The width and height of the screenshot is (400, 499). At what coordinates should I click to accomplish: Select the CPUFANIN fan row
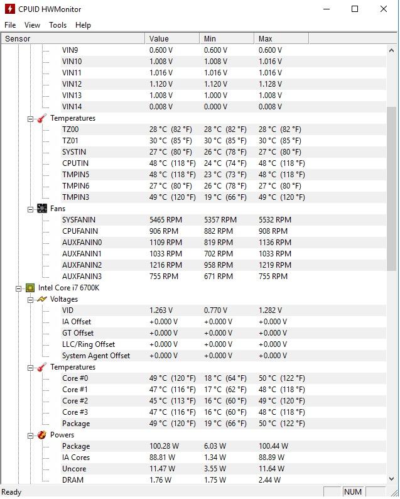point(80,231)
